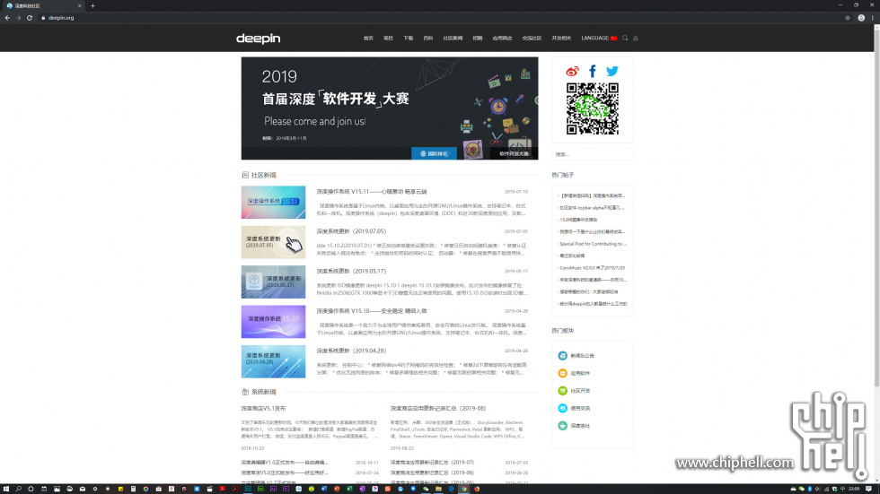Image resolution: width=880 pixels, height=494 pixels.
Task: Open article 深度系统更新 (2019.04.28) title
Action: pos(351,351)
